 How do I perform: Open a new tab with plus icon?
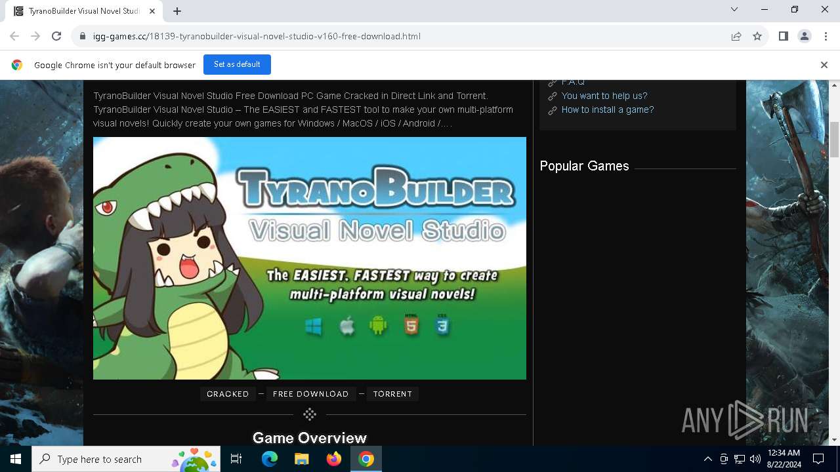tap(177, 10)
